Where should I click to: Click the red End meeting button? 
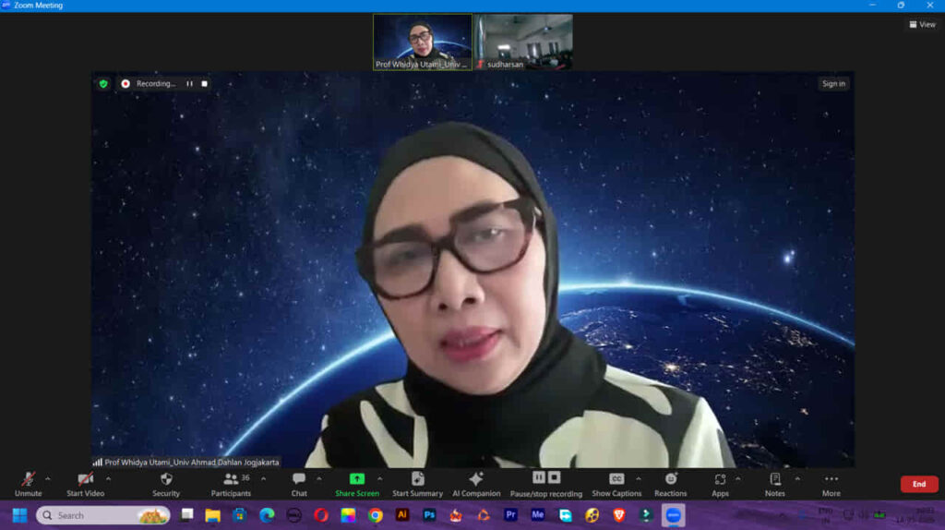tap(919, 484)
